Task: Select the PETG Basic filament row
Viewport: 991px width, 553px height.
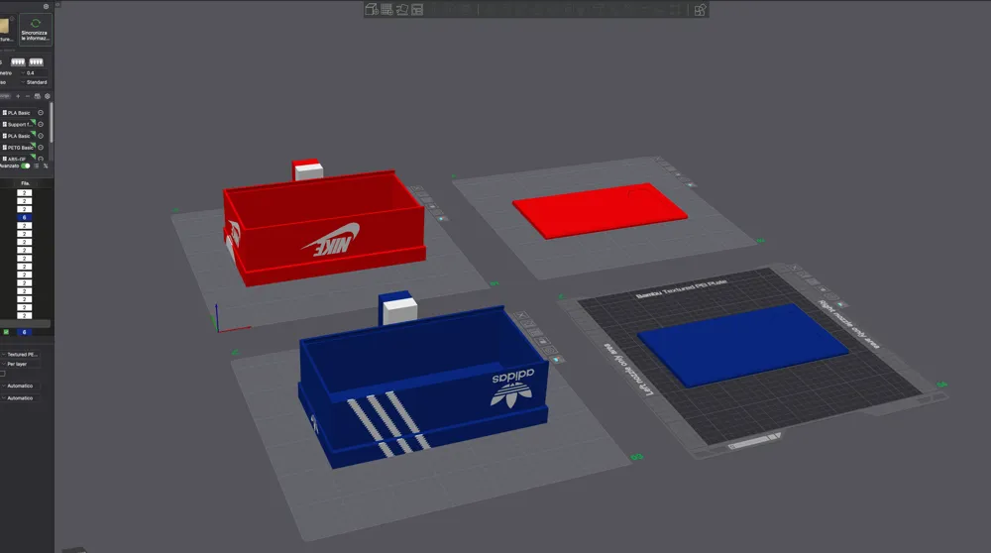Action: click(x=20, y=148)
